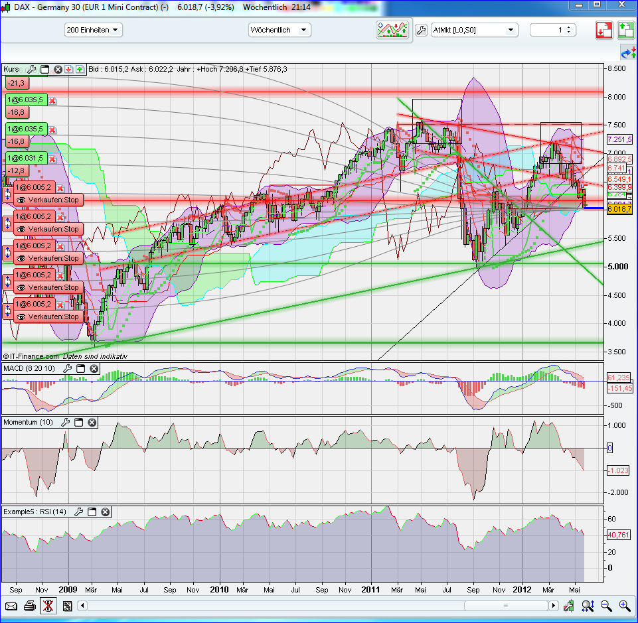This screenshot has height=623, width=638.
Task: Click the quantity input field showing 1
Action: [x=548, y=30]
